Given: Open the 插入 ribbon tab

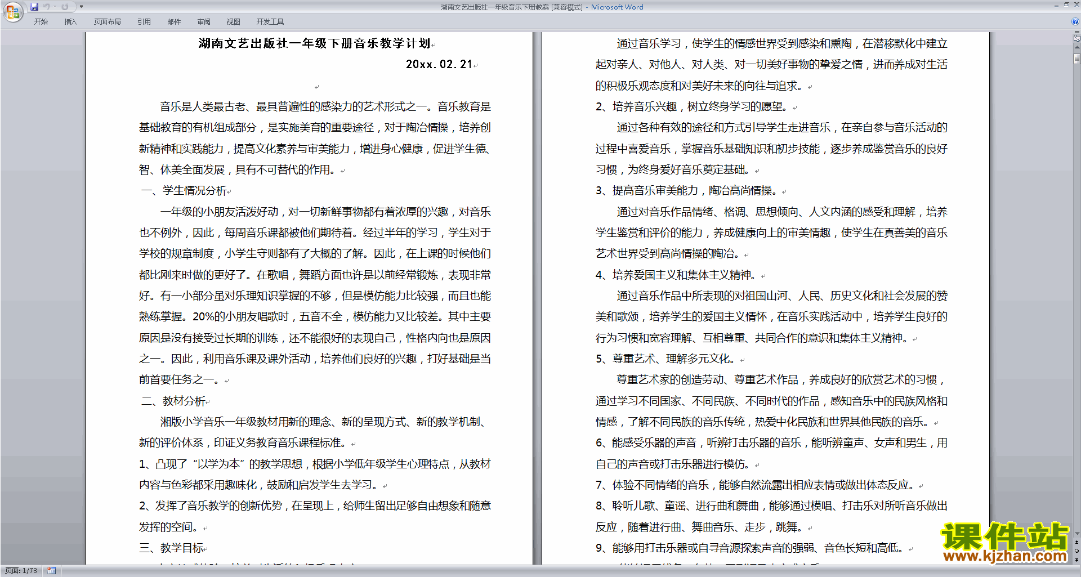Looking at the screenshot, I should click(70, 22).
